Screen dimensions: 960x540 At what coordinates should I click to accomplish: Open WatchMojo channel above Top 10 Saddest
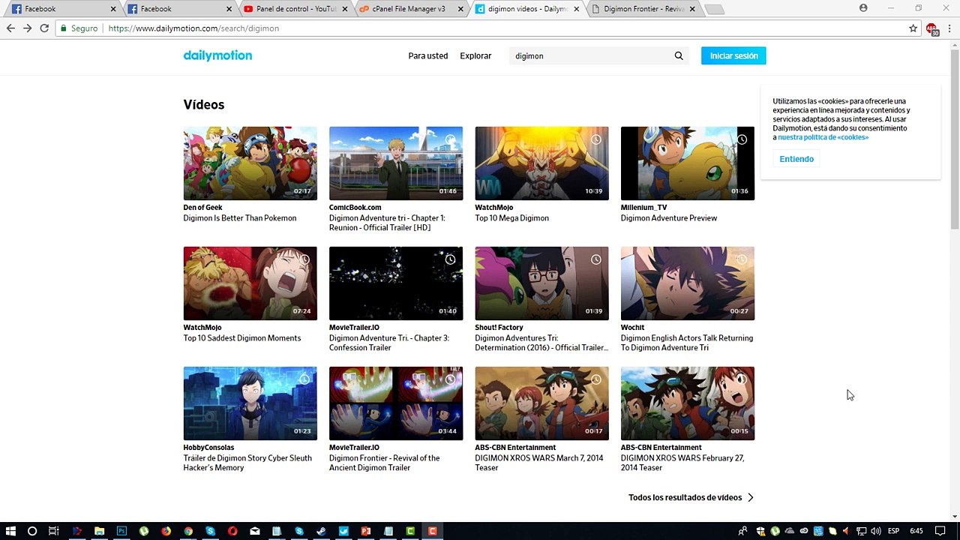click(202, 328)
